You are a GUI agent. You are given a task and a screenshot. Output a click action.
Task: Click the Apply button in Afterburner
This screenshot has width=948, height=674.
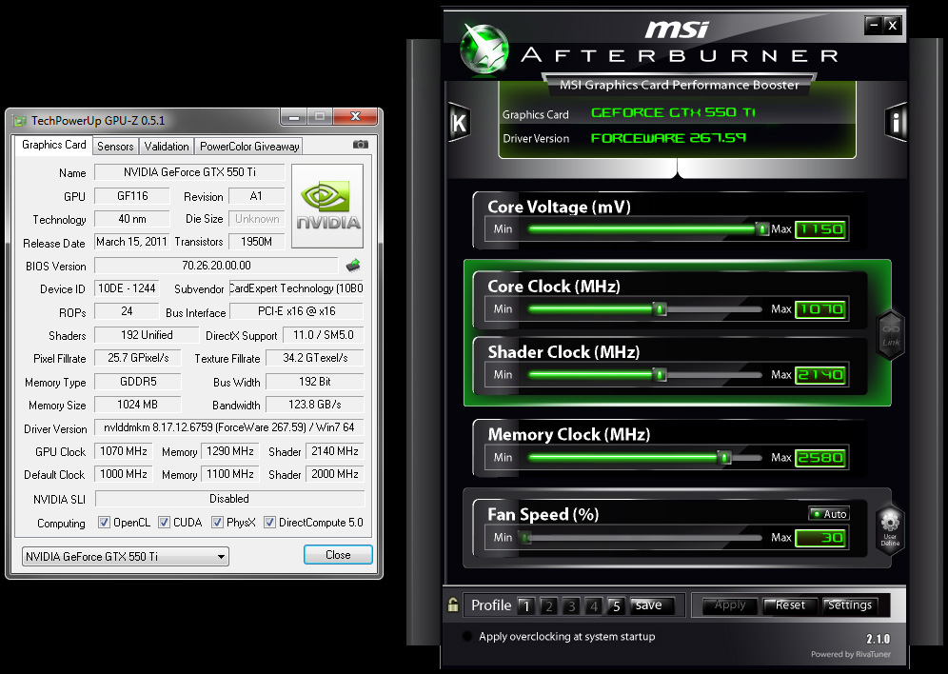tap(730, 605)
